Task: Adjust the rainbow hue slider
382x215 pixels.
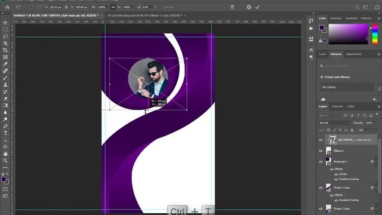Action: (375, 34)
